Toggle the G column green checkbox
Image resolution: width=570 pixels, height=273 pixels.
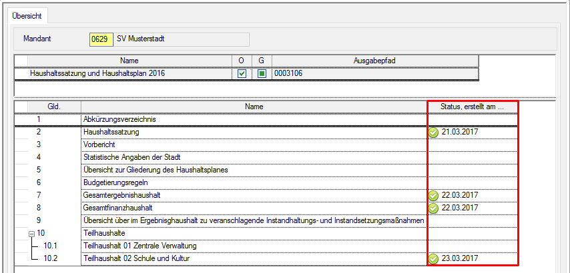[262, 73]
